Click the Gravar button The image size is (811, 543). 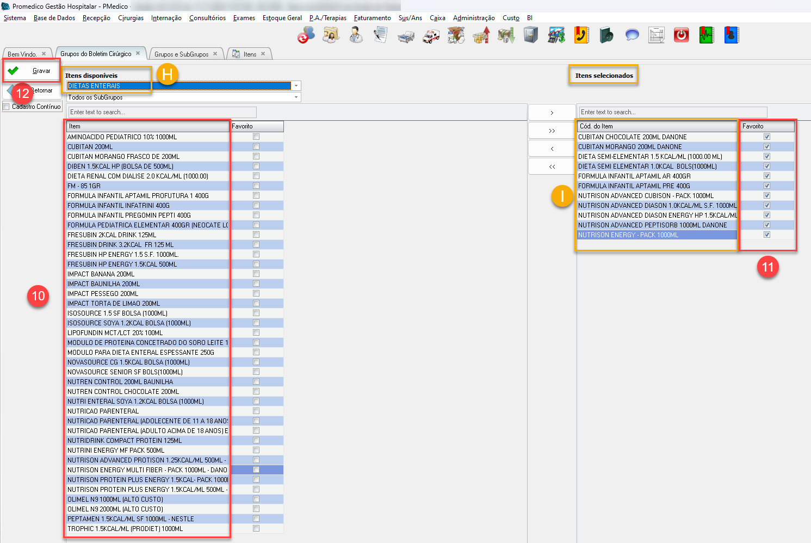click(x=32, y=71)
